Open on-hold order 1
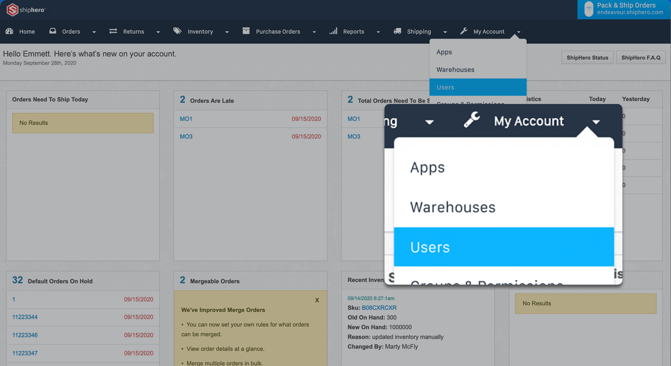 point(14,300)
